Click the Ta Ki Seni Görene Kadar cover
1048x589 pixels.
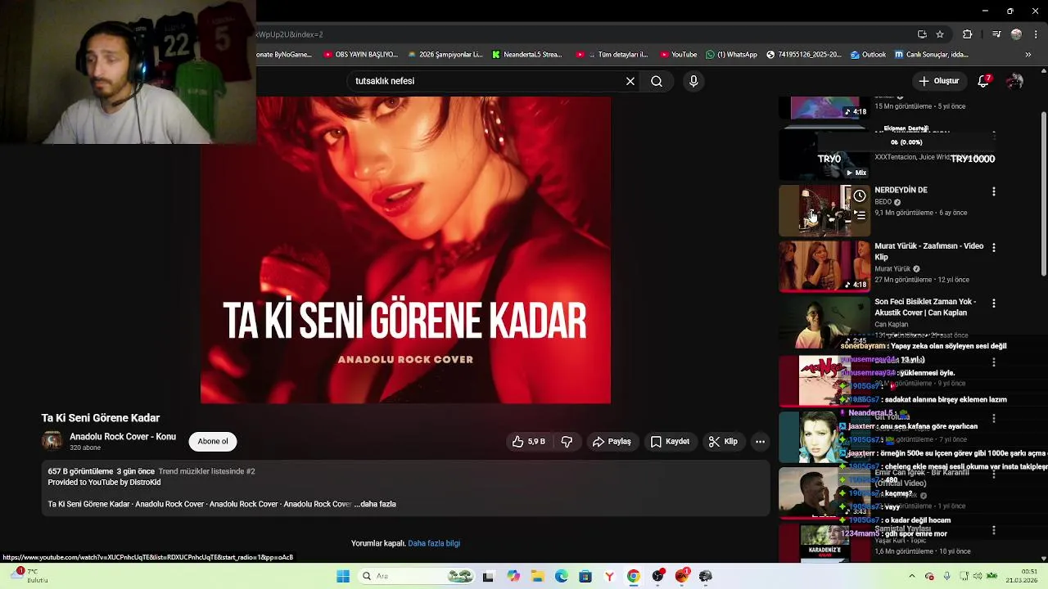[405, 250]
